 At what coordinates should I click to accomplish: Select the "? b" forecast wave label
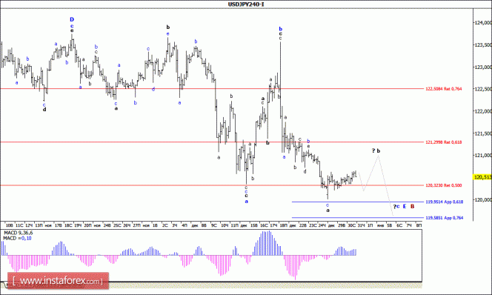coord(376,150)
